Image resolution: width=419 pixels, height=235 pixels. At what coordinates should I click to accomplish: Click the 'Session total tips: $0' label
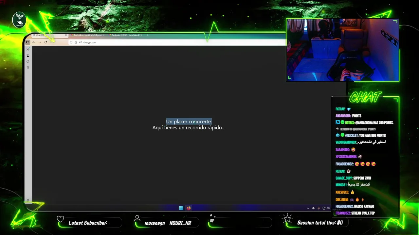tap(320, 223)
